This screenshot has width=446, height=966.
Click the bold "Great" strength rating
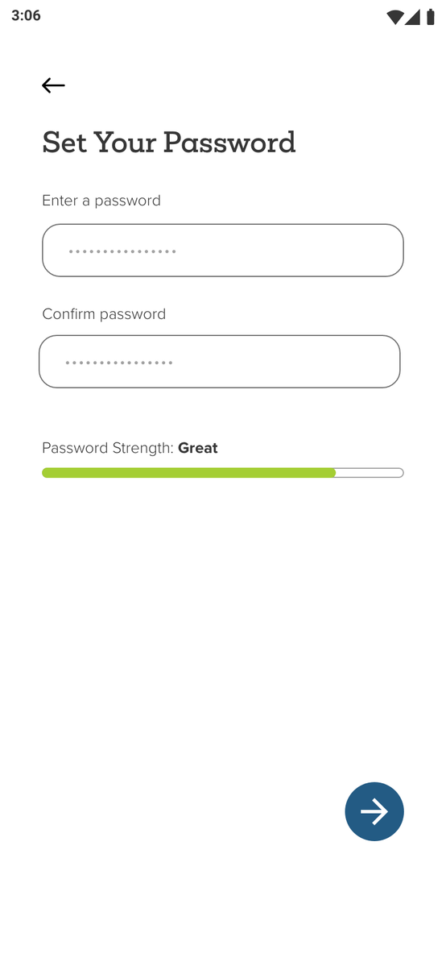198,448
